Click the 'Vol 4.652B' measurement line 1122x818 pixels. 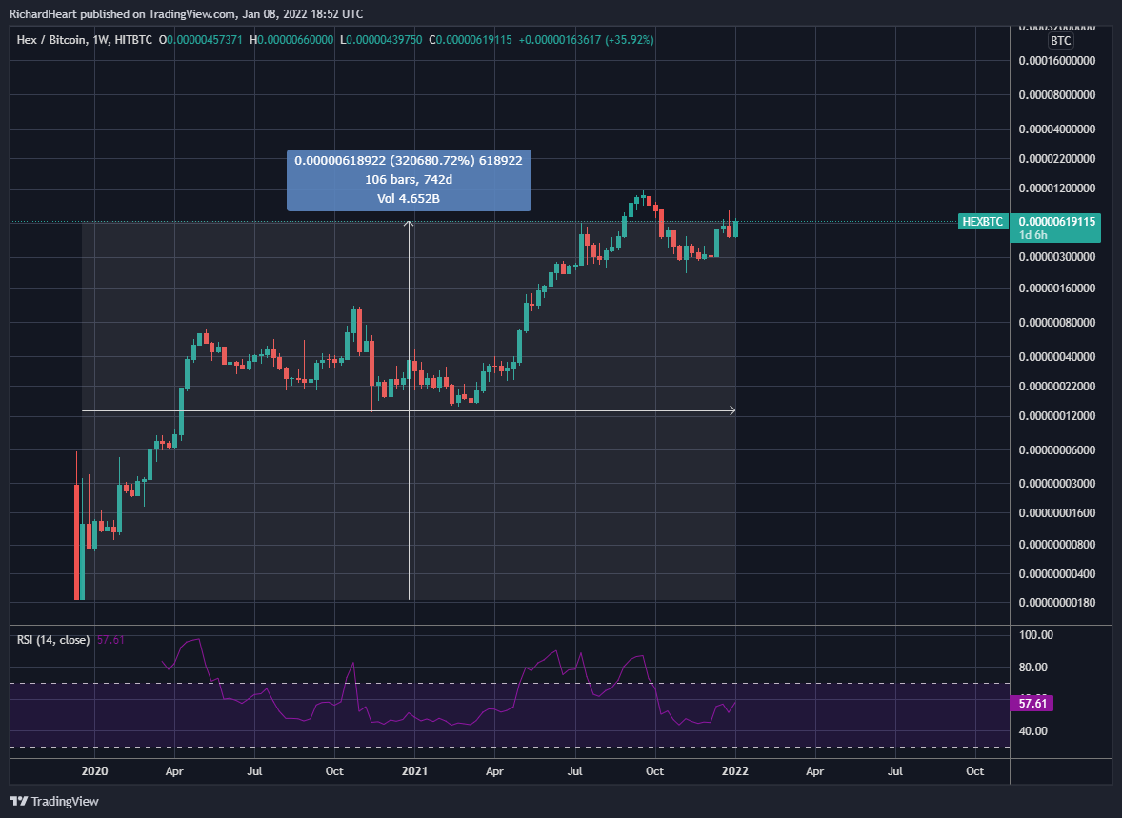(x=409, y=199)
